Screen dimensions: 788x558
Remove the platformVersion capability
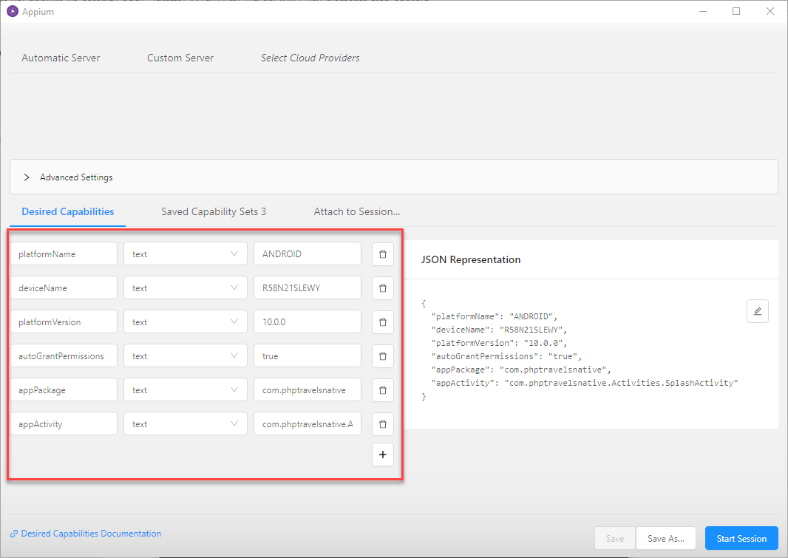pyautogui.click(x=382, y=322)
